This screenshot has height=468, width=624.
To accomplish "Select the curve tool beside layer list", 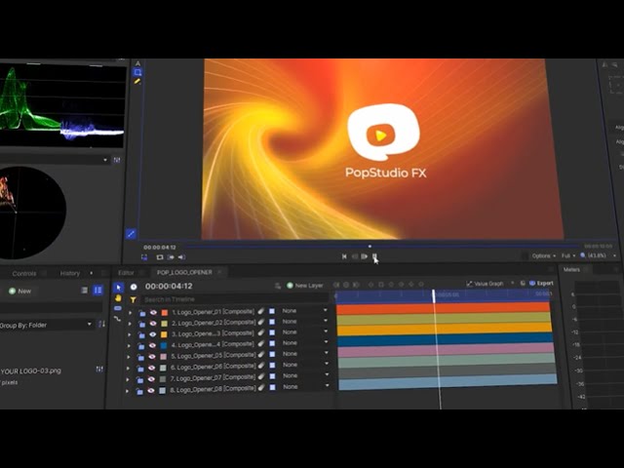I will (117, 319).
